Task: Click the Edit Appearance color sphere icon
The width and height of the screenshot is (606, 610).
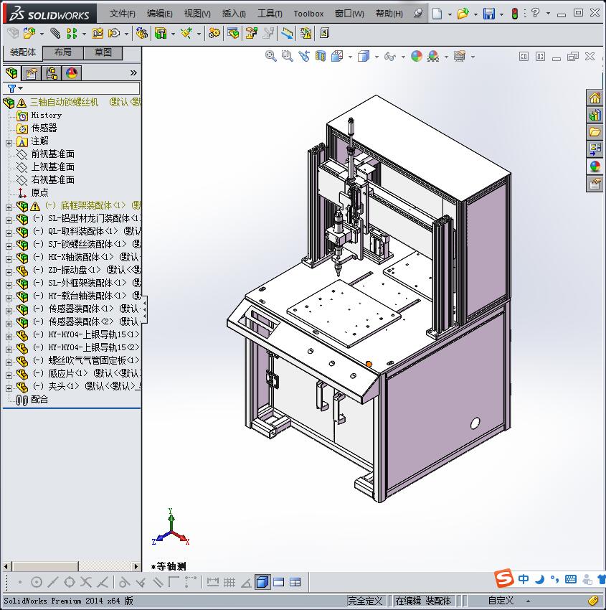Action: (416, 57)
